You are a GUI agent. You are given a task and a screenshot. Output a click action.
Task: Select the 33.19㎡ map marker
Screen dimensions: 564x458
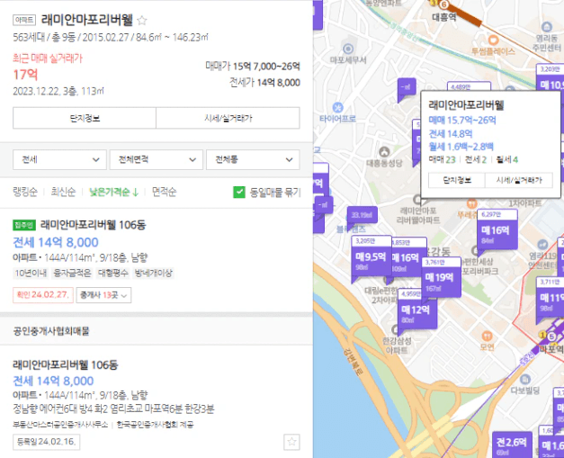[362, 216]
